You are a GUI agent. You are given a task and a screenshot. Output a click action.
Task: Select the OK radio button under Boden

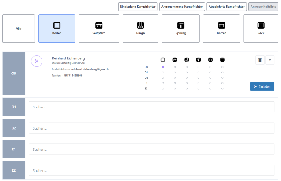click(x=163, y=67)
